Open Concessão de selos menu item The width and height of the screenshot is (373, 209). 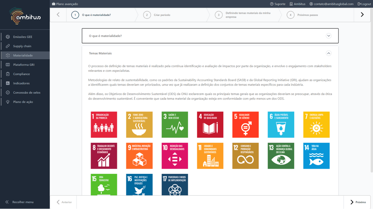[x=25, y=93]
